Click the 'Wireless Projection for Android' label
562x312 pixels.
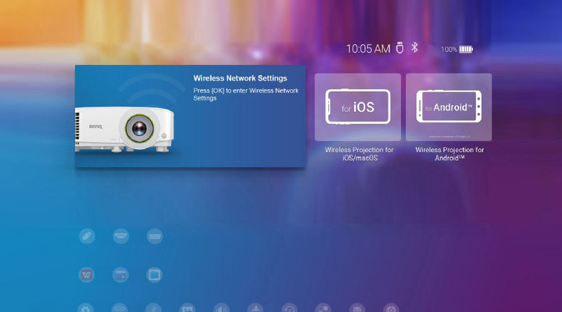click(450, 154)
